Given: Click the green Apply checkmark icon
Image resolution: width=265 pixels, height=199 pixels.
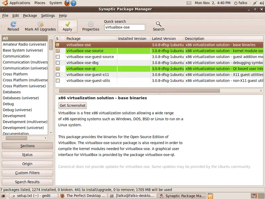Looking at the screenshot, I should [68, 24].
